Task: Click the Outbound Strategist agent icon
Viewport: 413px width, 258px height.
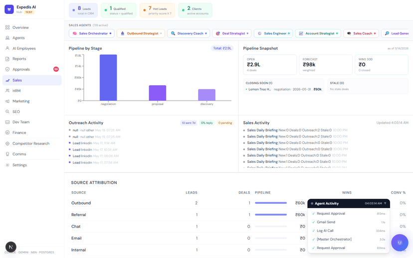Action: click(x=123, y=33)
